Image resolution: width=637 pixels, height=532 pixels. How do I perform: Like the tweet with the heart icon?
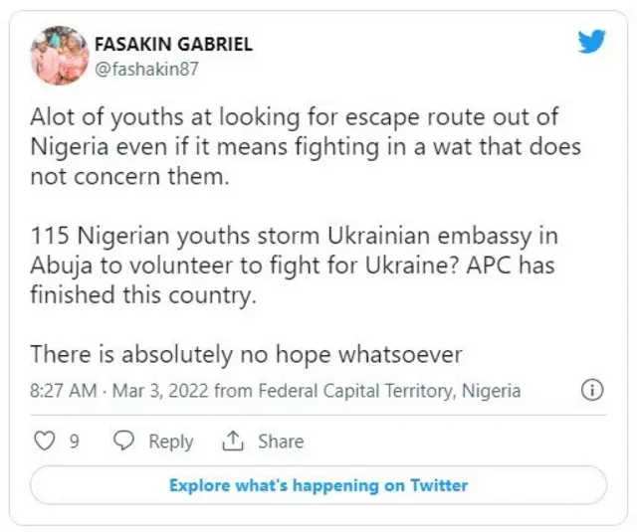pyautogui.click(x=44, y=441)
